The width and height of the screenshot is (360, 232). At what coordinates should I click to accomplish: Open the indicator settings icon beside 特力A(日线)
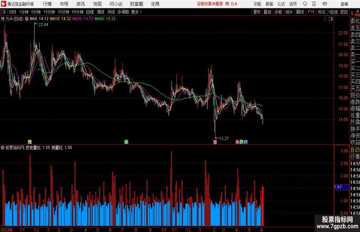(27, 19)
